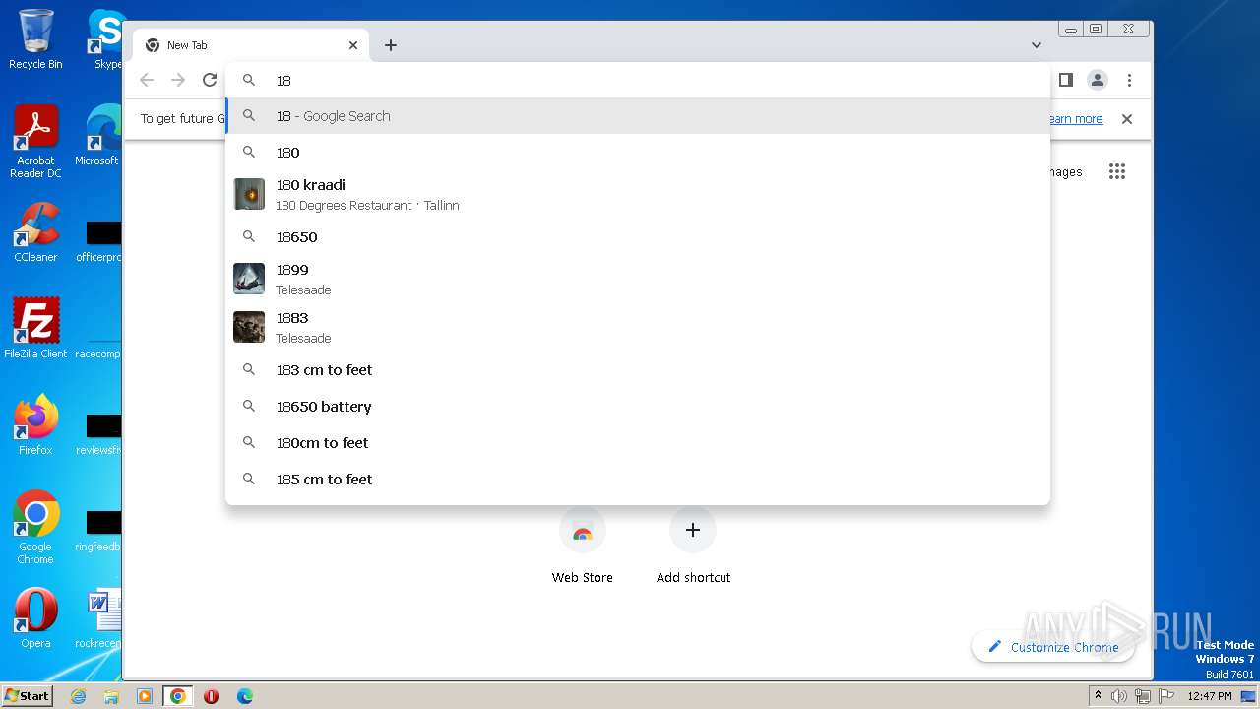
Task: Click the Chrome forward arrow
Action: (178, 80)
